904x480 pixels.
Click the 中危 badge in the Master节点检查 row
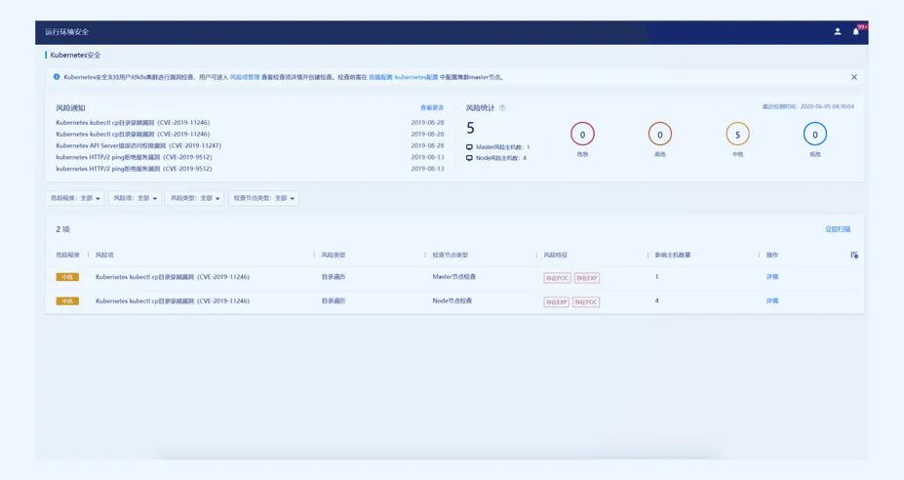tap(67, 277)
